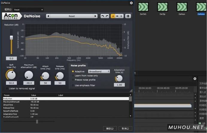The width and height of the screenshot is (207, 133).
Task: Click timeline ruler at 00:05:20:00
Action: (182, 88)
